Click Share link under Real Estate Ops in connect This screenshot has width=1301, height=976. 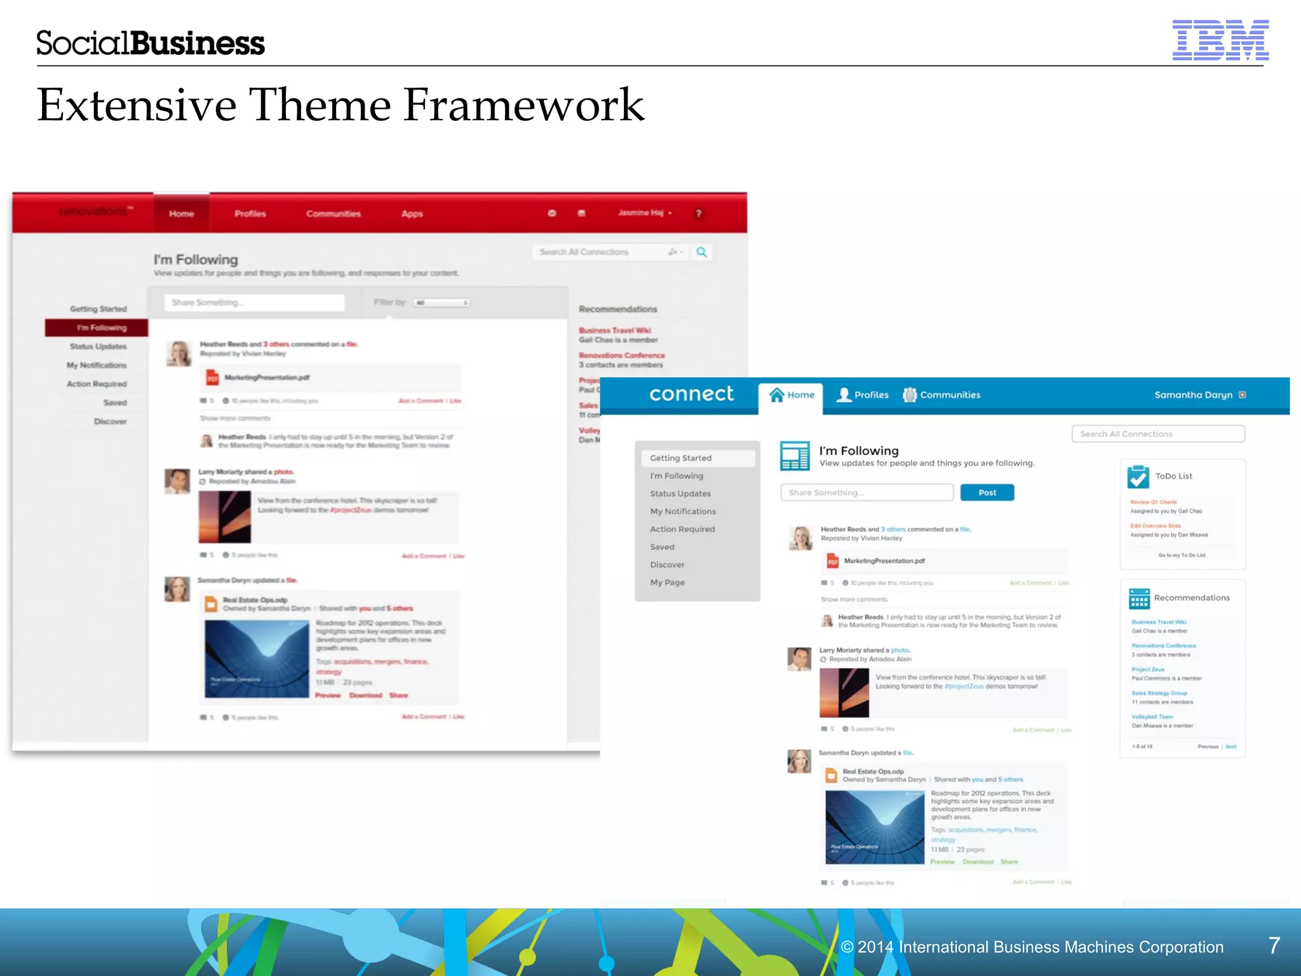pyautogui.click(x=1009, y=862)
